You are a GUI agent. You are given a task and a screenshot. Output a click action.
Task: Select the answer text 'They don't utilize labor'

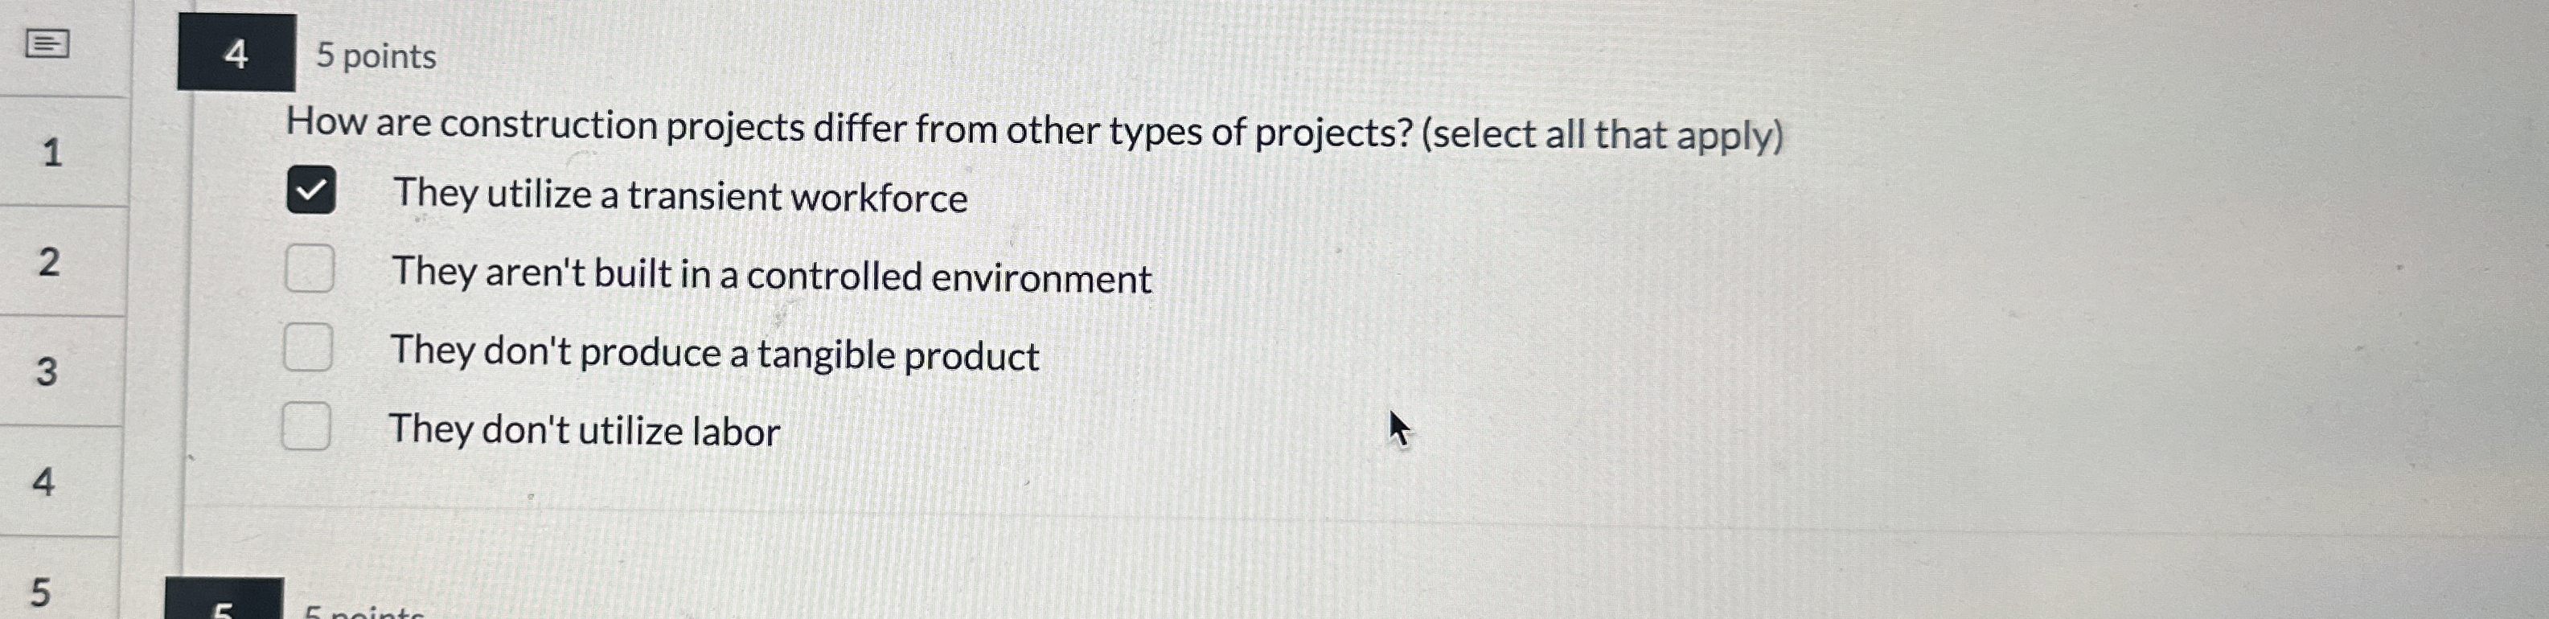tap(584, 430)
